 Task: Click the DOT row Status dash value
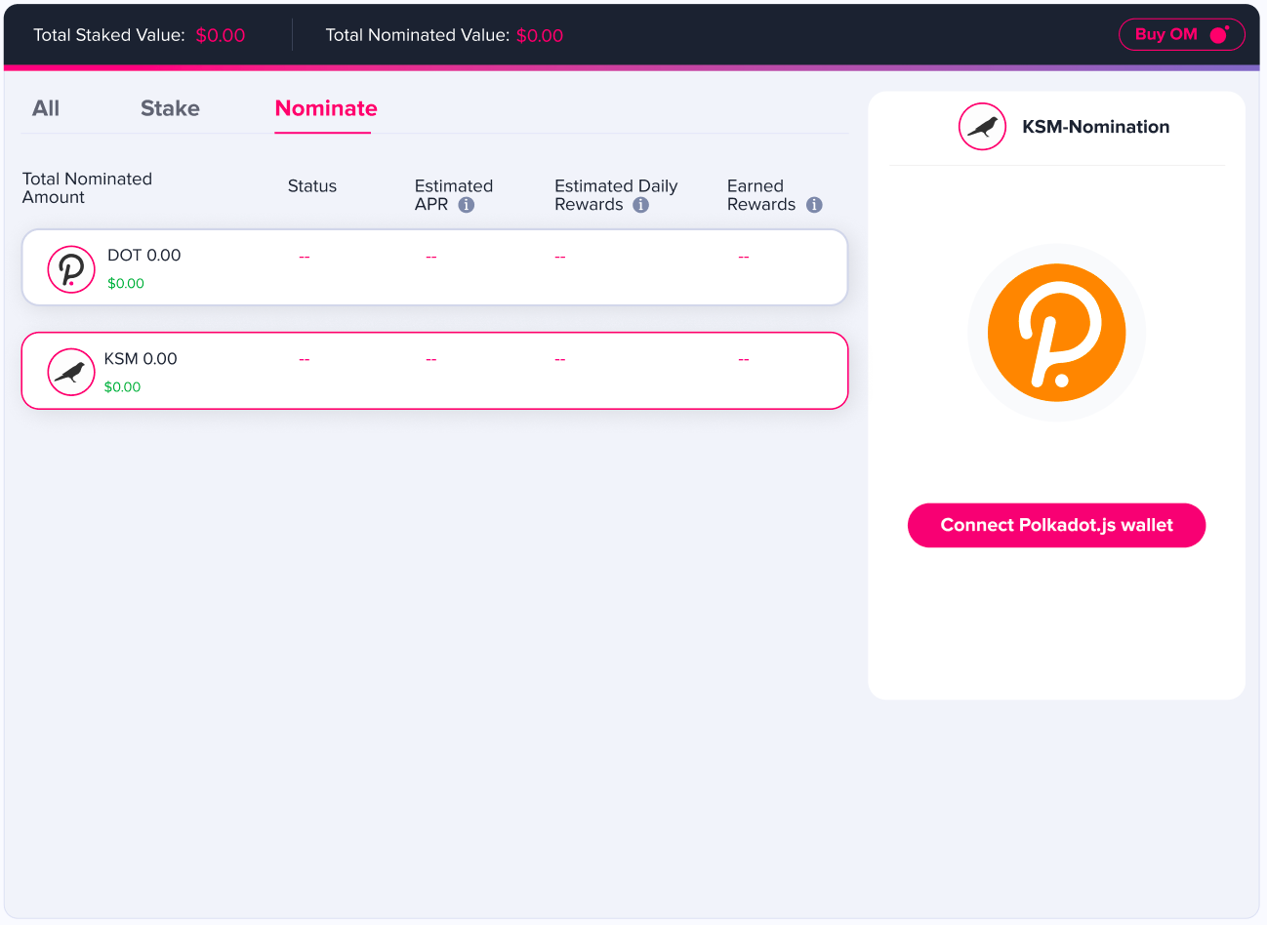pos(305,257)
